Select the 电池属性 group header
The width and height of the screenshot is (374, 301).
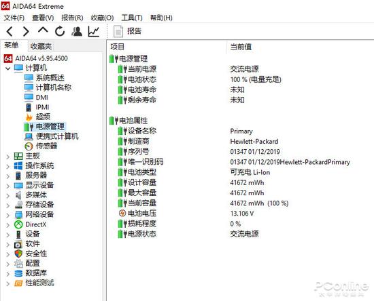[129, 121]
